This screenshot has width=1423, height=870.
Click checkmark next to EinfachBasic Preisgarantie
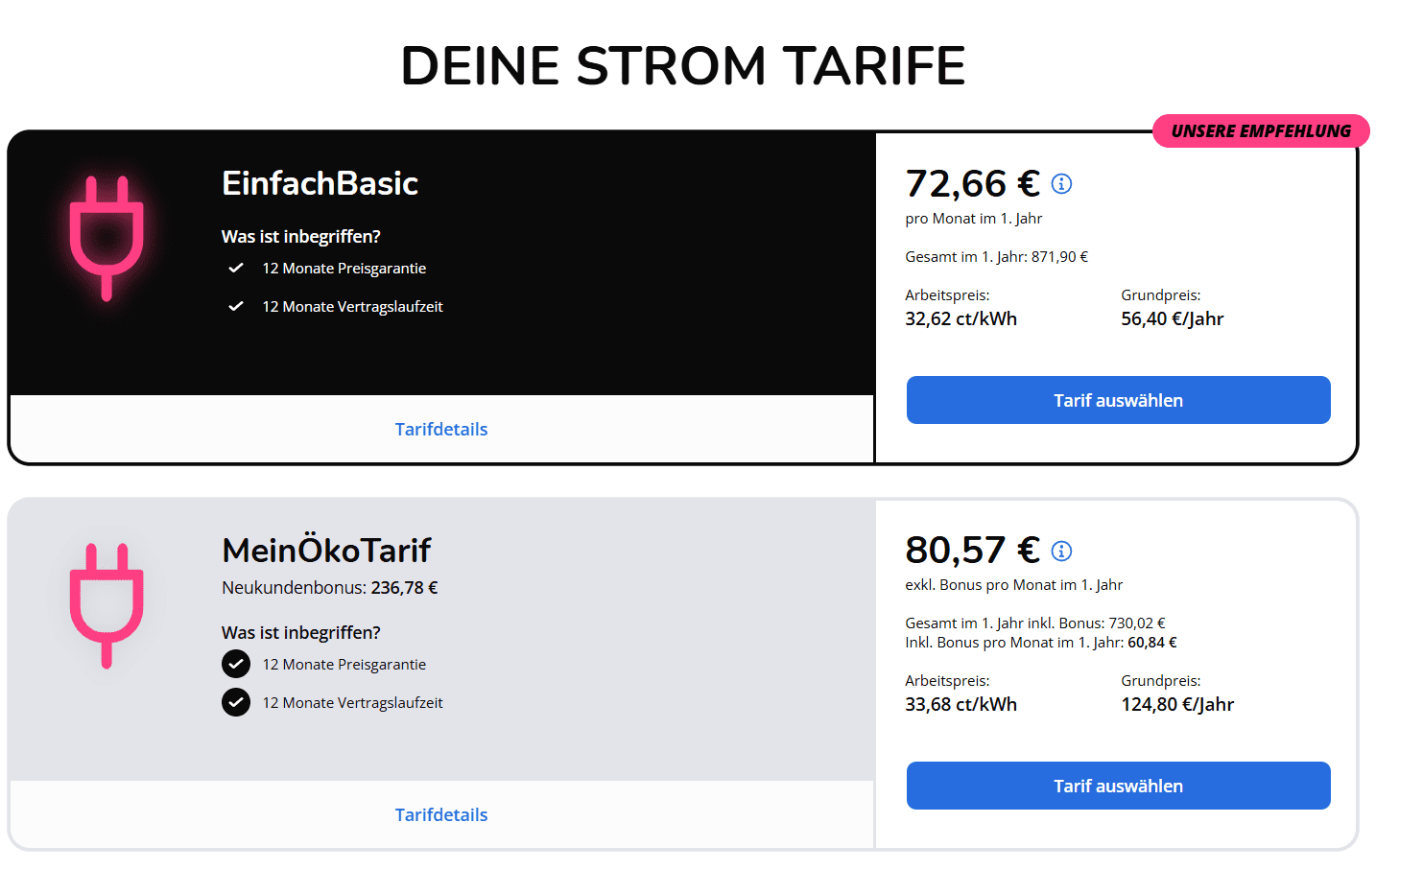click(236, 269)
